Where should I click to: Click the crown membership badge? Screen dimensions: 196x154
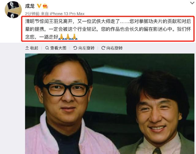click(45, 6)
